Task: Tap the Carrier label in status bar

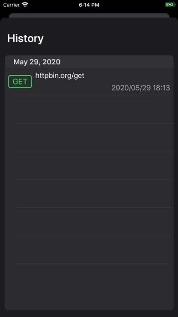Action: [11, 5]
